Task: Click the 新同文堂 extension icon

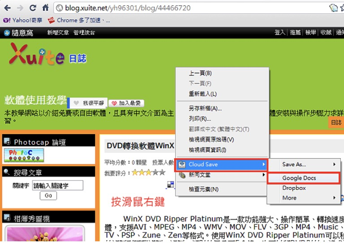Action: (182, 175)
